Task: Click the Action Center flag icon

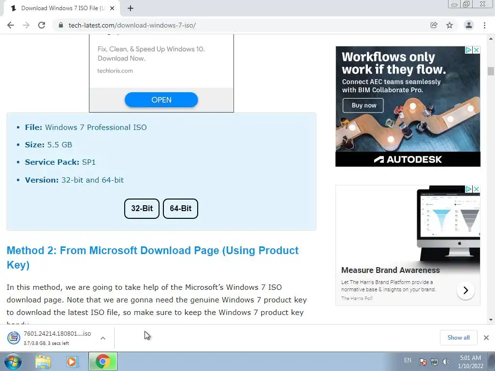Action: pos(423,362)
